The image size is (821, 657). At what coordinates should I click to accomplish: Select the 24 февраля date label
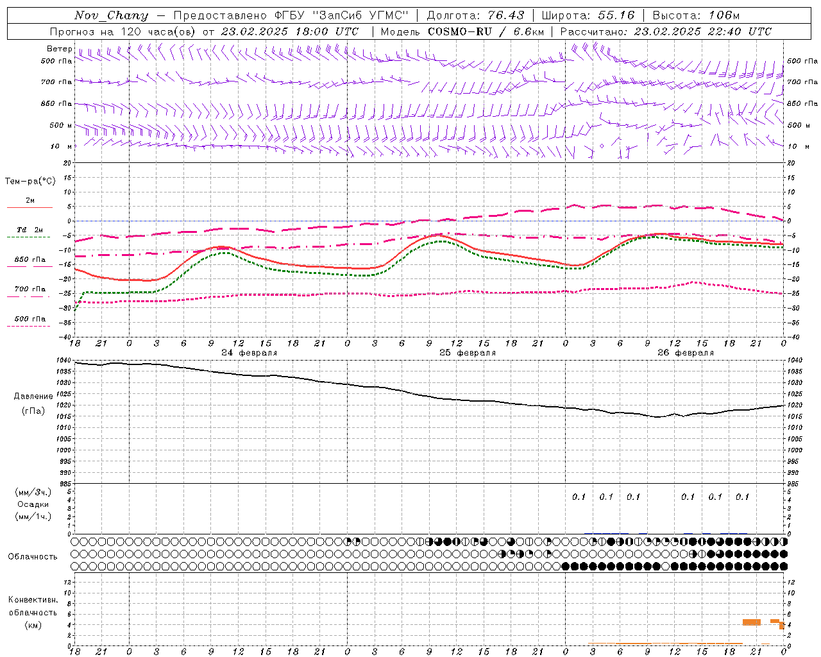pyautogui.click(x=249, y=353)
